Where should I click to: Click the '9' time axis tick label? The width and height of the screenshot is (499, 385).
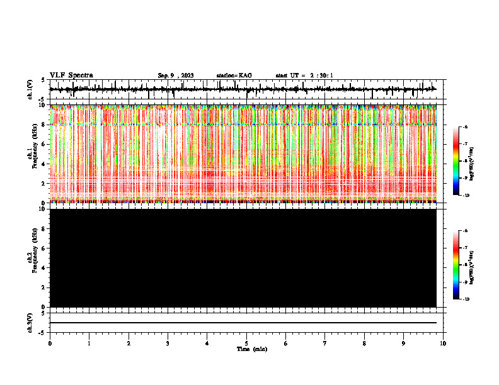tap(403, 343)
